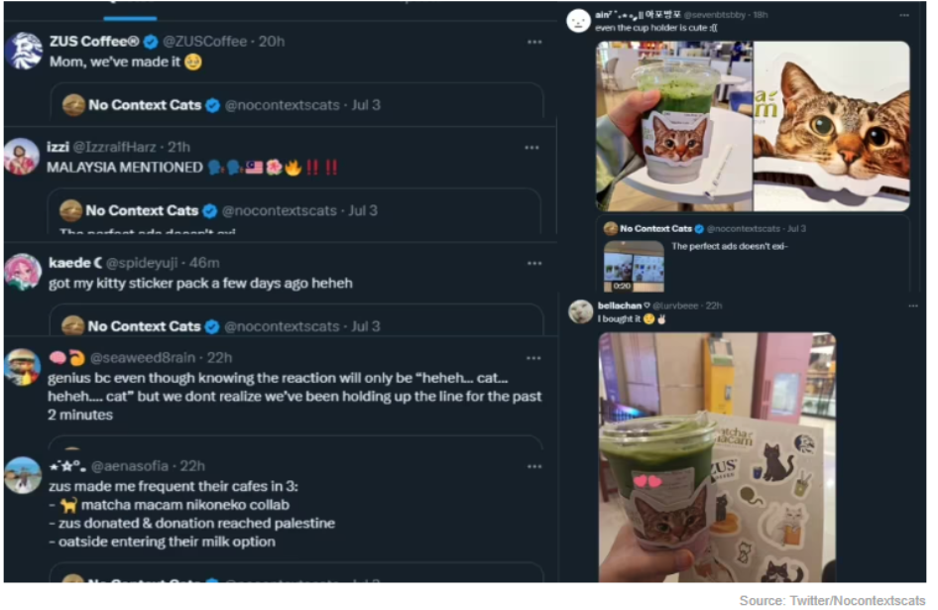
Task: Open seaweed8rain's profile avatar
Action: tap(22, 366)
